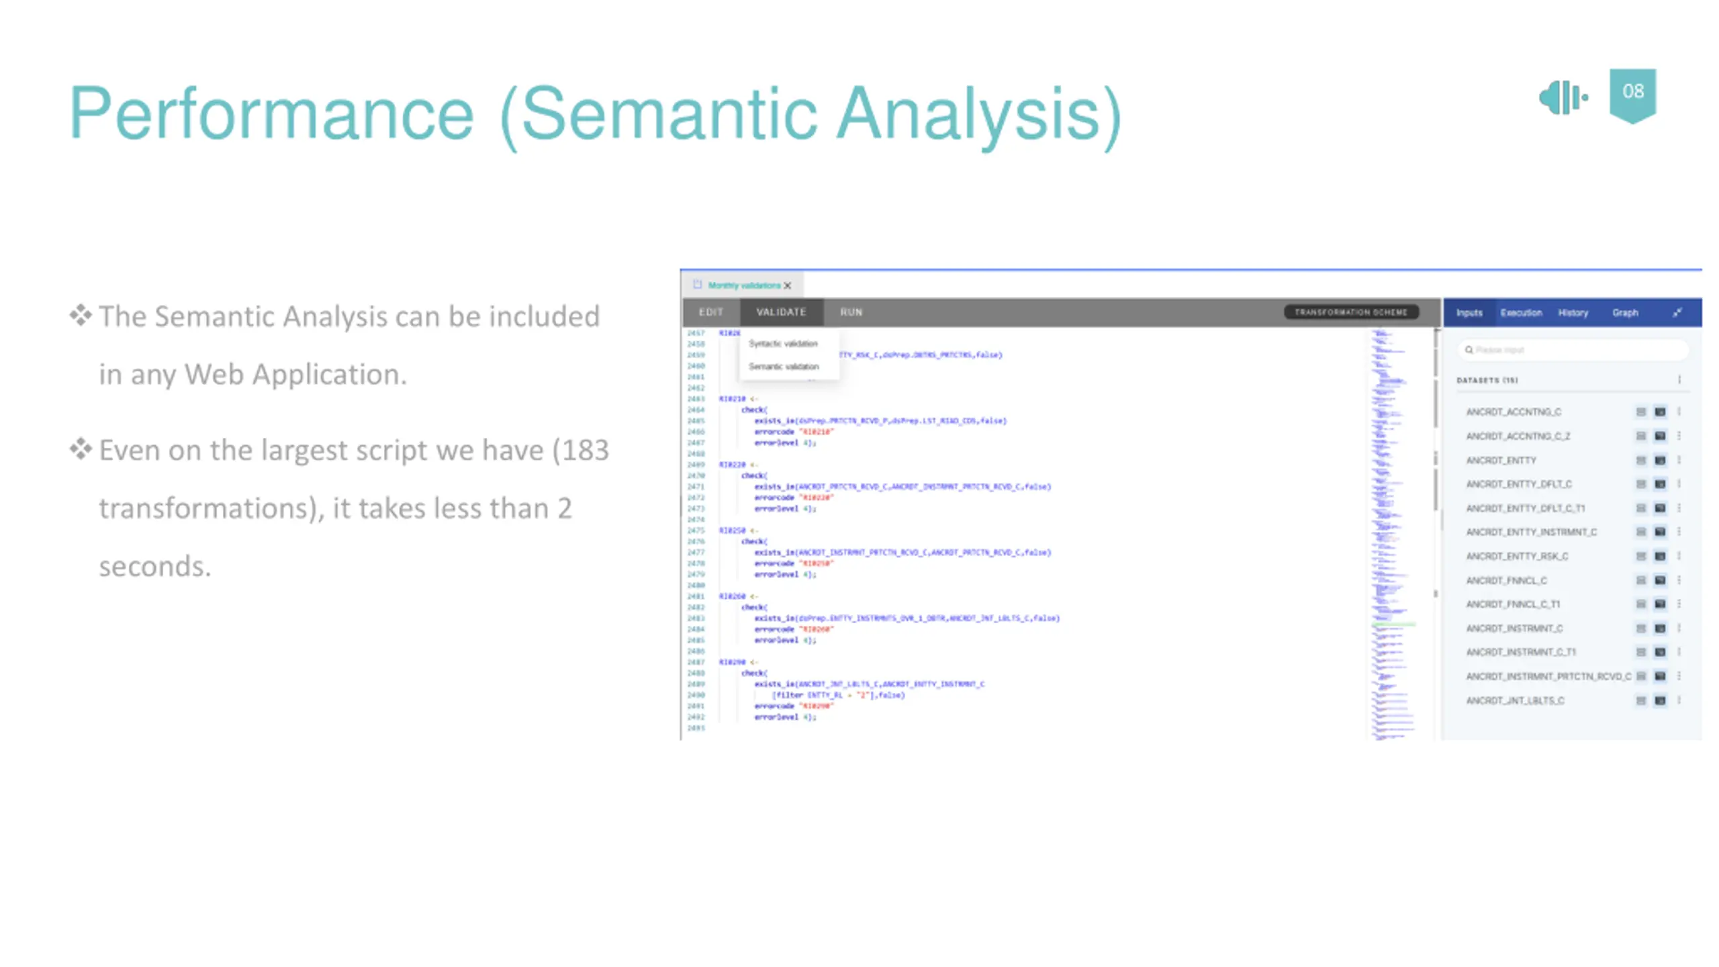
Task: Click the dark preview icon for ANCRDT_INSTRMNT_C_T1
Action: click(1660, 652)
